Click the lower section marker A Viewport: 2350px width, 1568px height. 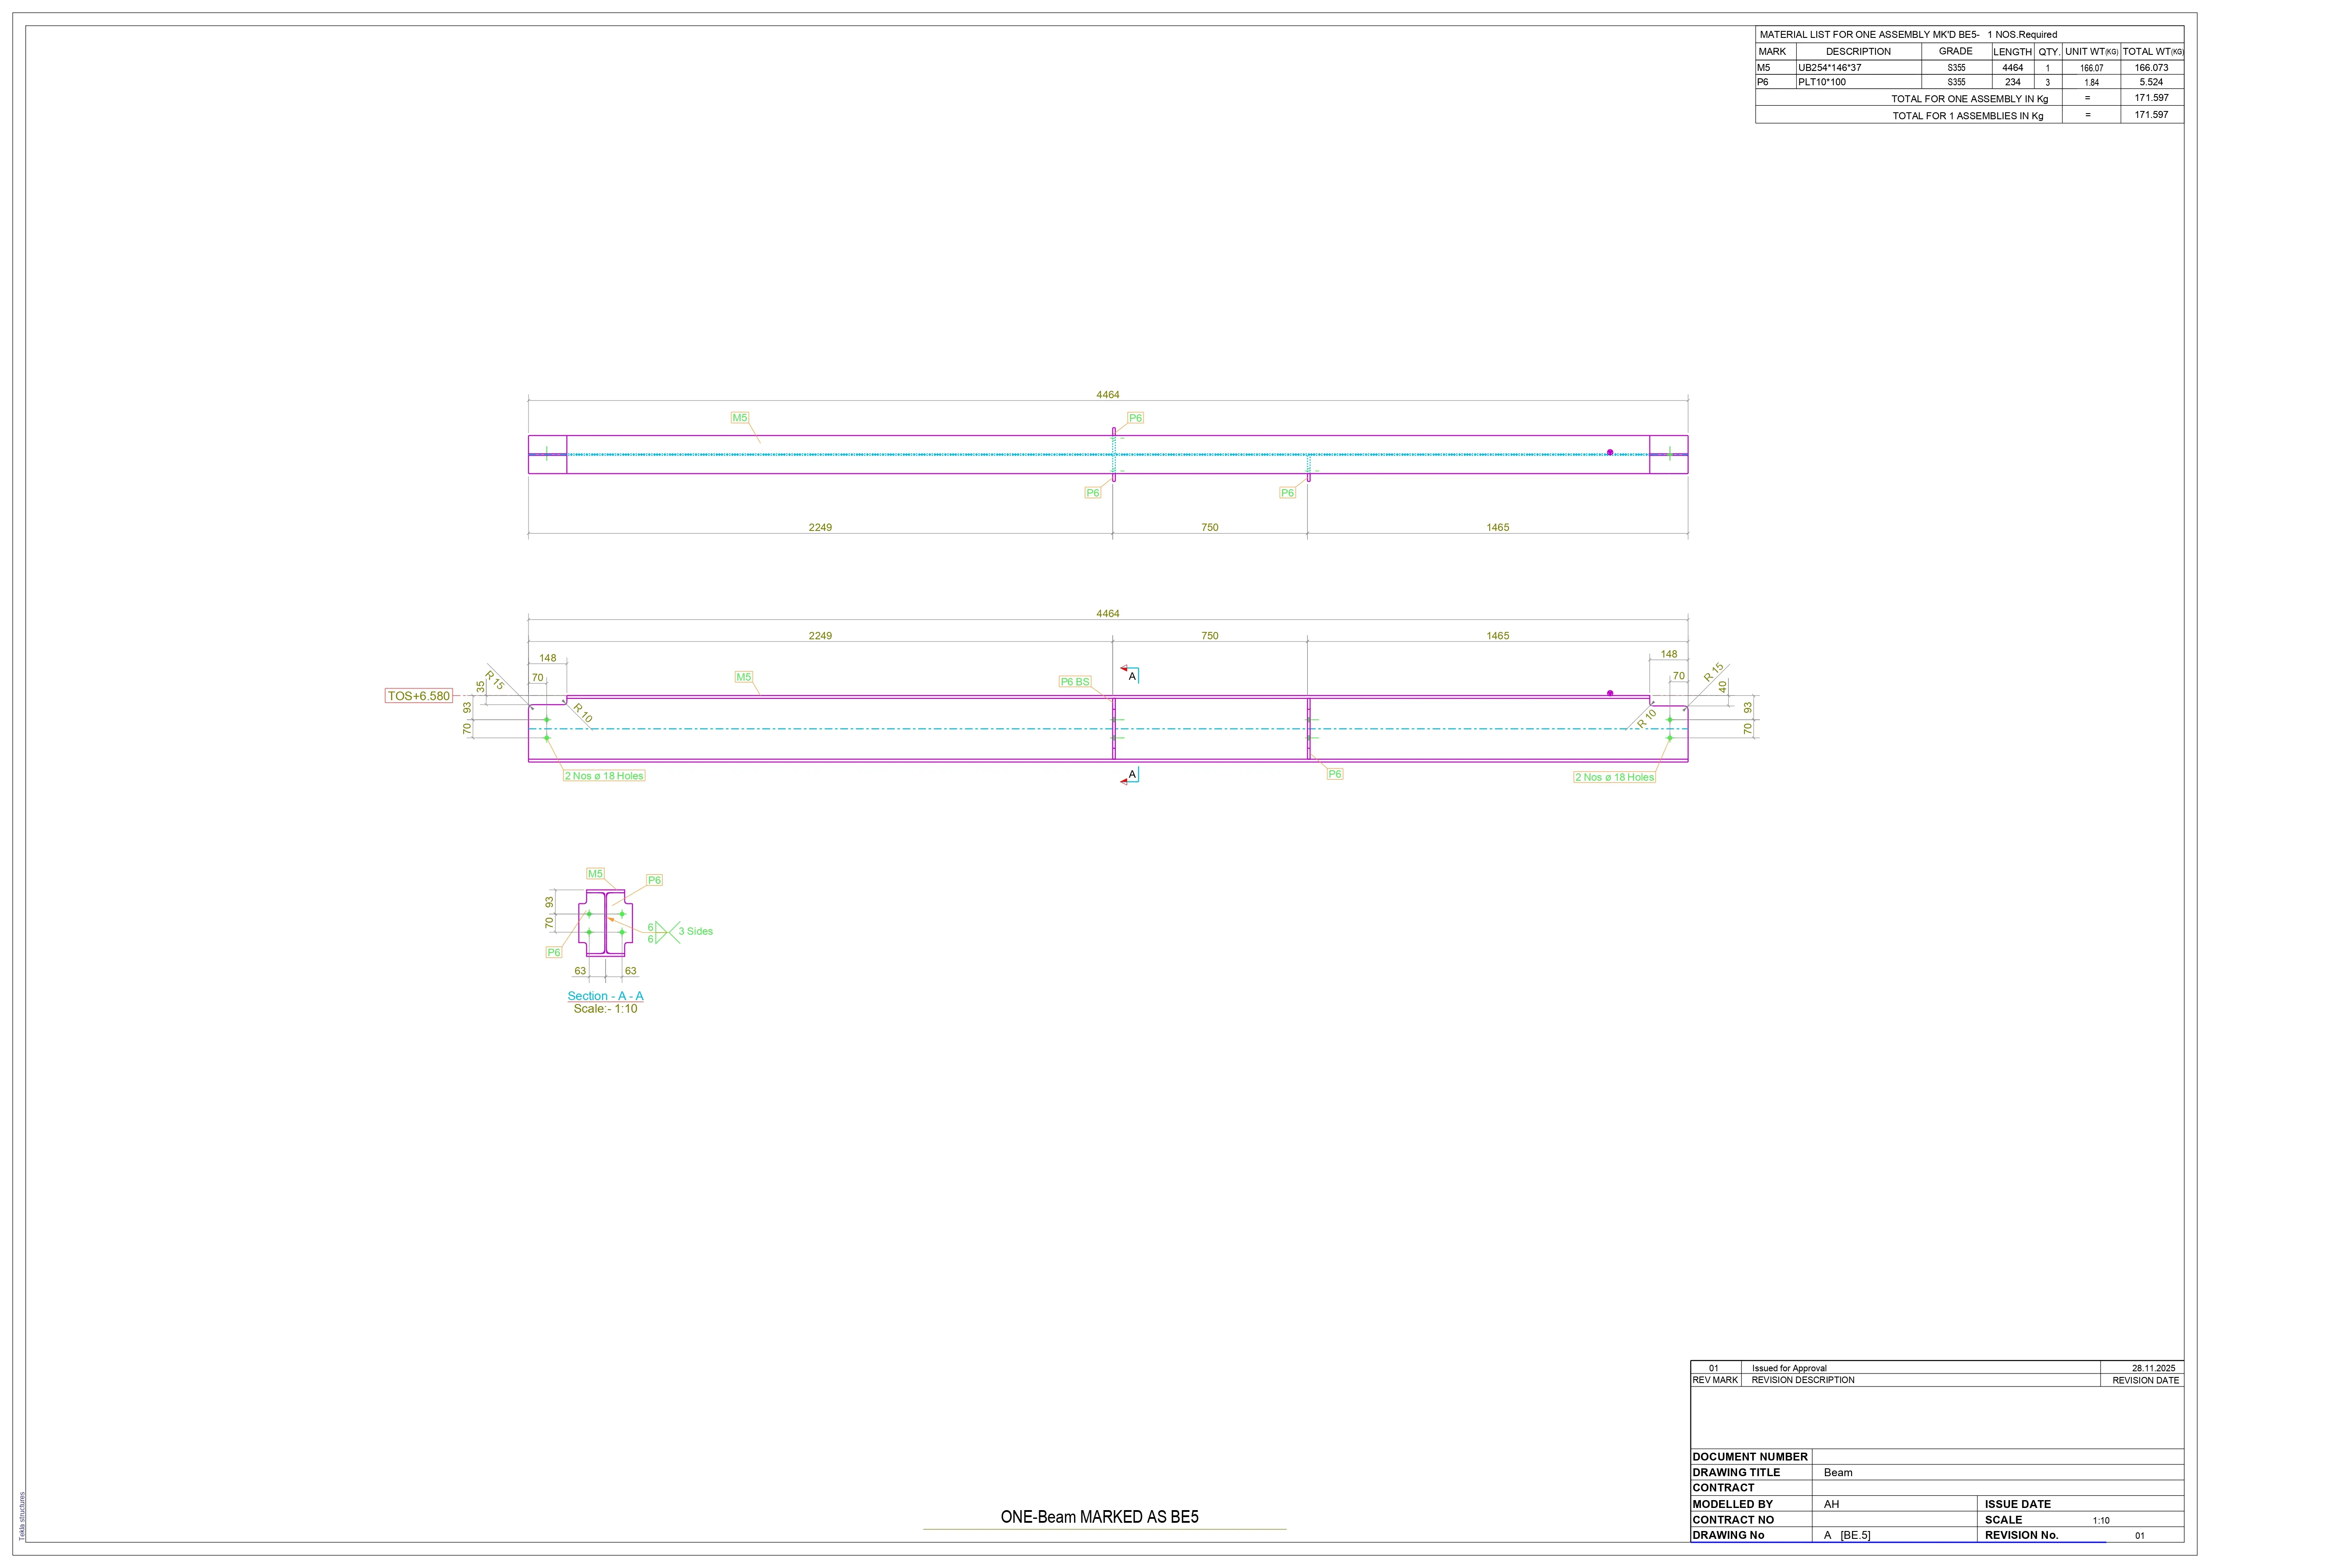pyautogui.click(x=1132, y=774)
